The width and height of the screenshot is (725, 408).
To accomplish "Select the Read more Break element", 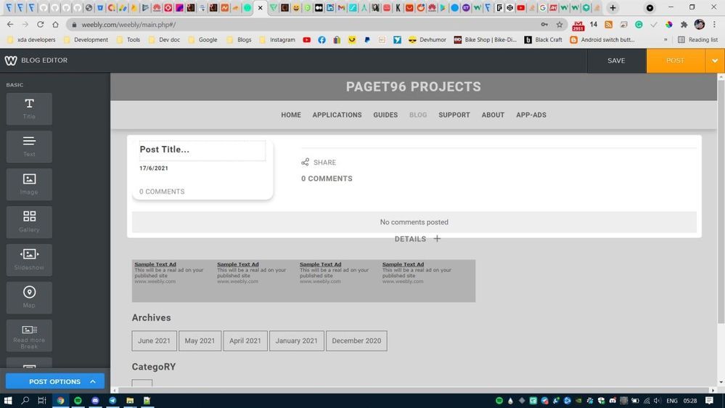I will (x=29, y=335).
